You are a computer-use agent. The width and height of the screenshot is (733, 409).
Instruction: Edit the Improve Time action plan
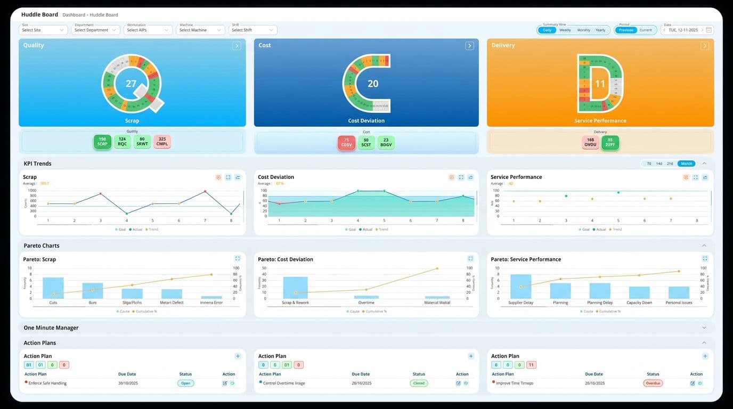[693, 383]
